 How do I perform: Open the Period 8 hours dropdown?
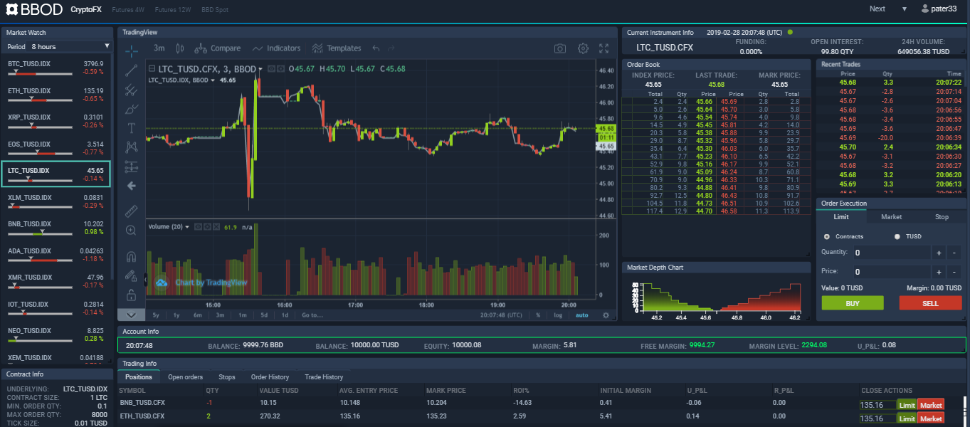69,46
